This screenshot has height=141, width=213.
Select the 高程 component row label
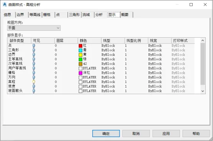12,82
